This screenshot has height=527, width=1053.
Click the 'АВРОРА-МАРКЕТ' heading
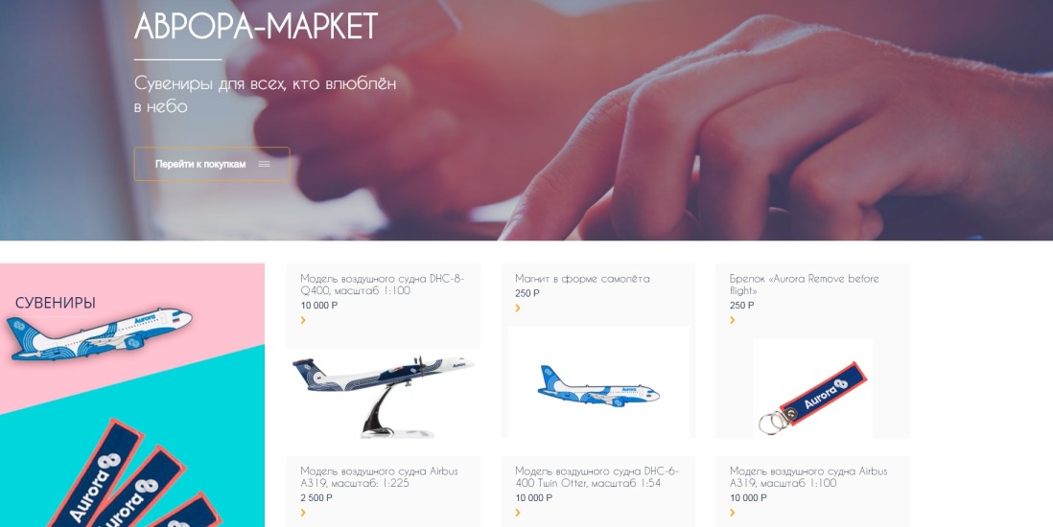pos(256,26)
